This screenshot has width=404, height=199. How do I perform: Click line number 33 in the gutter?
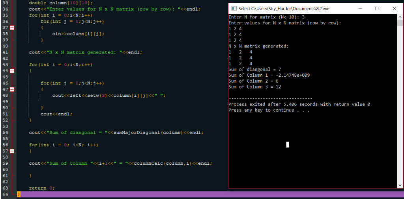click(x=6, y=3)
